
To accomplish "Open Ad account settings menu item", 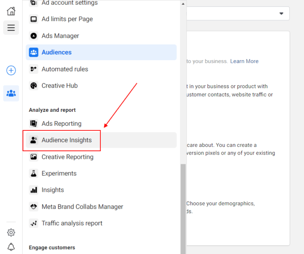I will (x=101, y=3).
